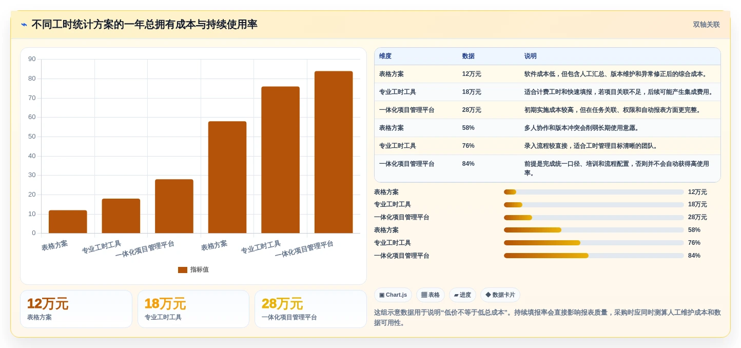
Task: Click the 90 tick on the y-axis
Action: click(32, 59)
